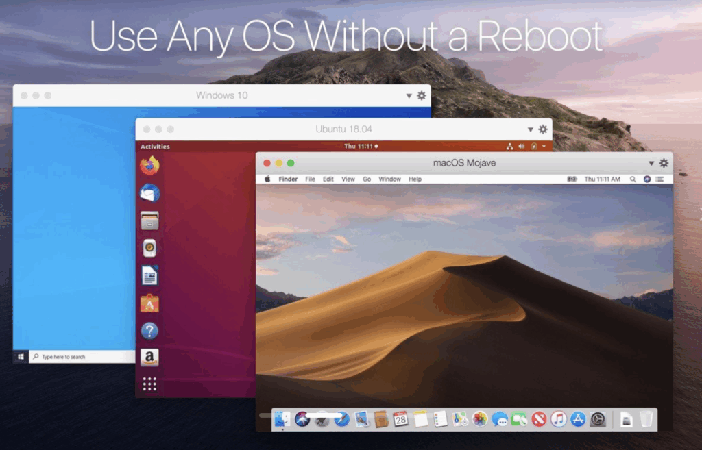Open the Help menu in Finder menu bar
Image resolution: width=702 pixels, height=450 pixels.
coord(415,179)
